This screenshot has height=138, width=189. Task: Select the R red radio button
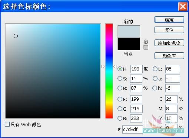point(120,99)
